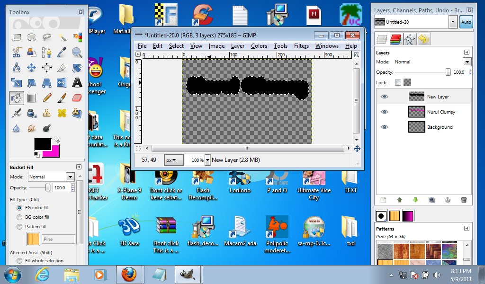Click the black foreground color swatch

[43, 144]
